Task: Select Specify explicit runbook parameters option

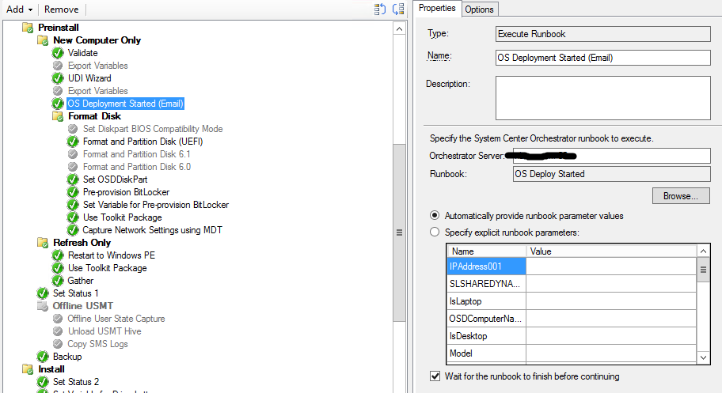Action: pos(434,232)
